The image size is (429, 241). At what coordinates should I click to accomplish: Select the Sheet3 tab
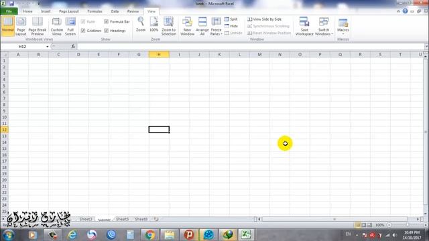[86, 219]
